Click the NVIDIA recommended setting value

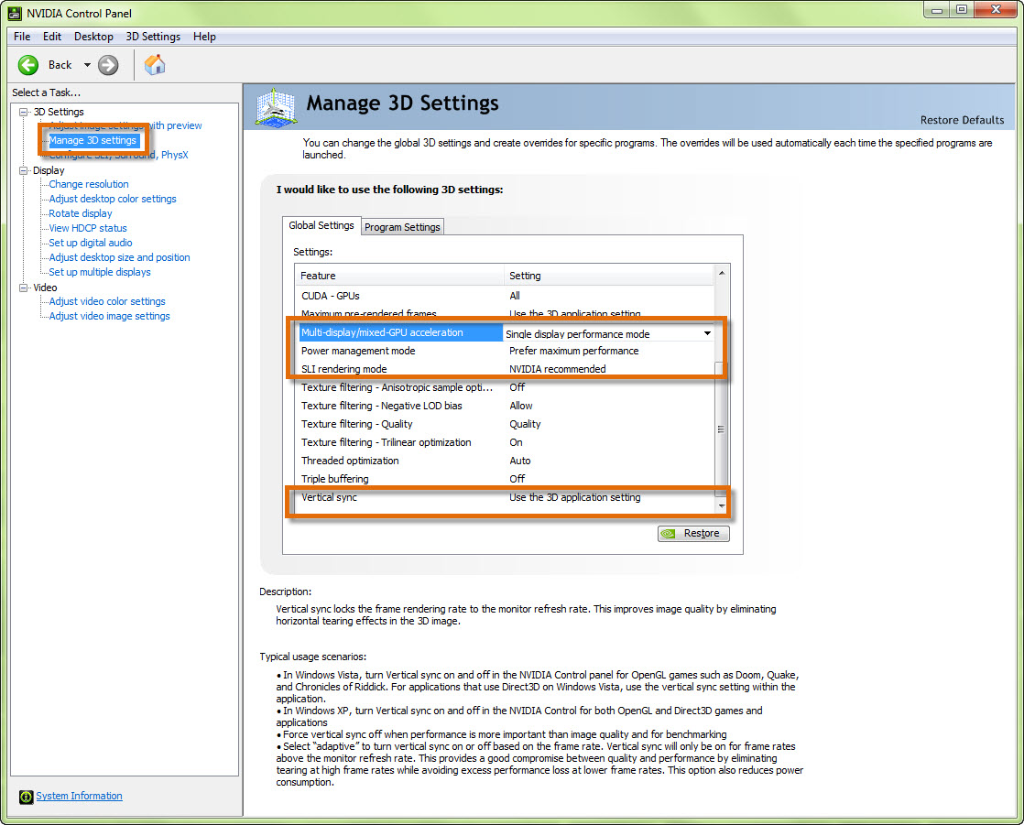558,369
